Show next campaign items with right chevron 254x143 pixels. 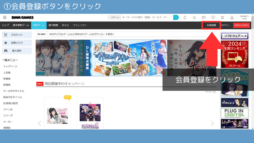[213, 123]
